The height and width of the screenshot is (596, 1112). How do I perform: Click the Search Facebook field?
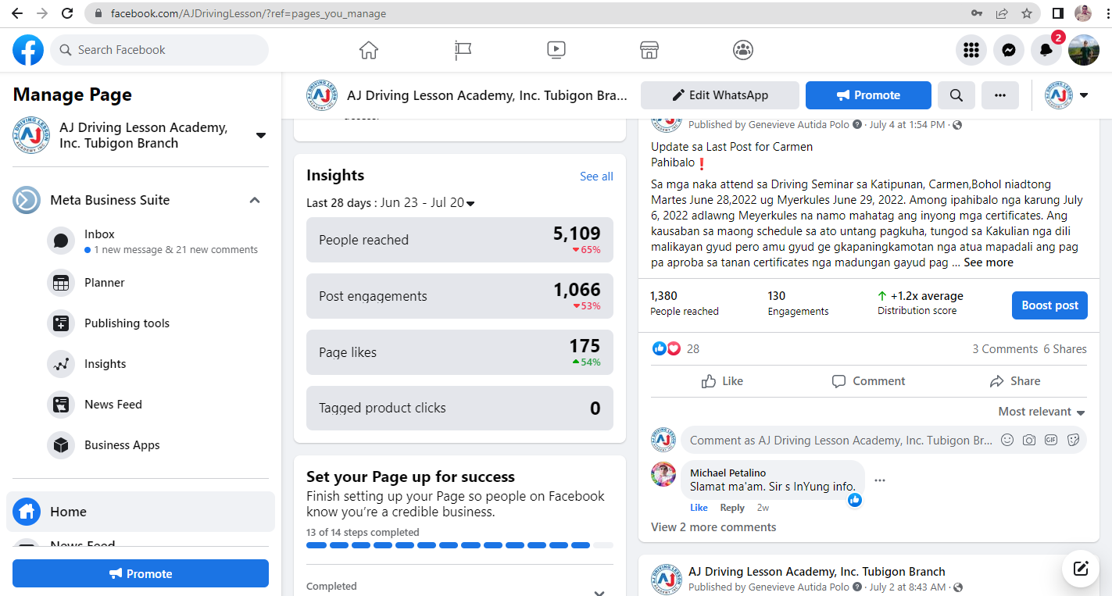click(x=159, y=50)
